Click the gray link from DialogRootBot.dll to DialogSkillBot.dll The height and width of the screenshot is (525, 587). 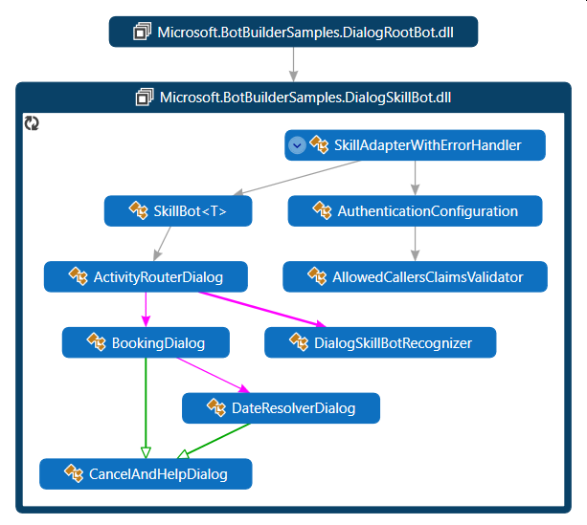pos(293,62)
